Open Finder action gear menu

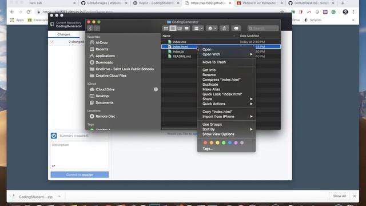[x=212, y=28]
